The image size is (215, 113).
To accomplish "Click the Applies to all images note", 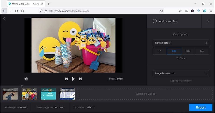I will 181,81.
